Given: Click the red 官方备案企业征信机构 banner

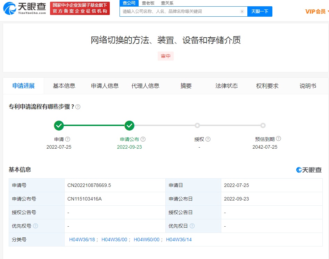Looking at the screenshot, I should click(80, 8).
